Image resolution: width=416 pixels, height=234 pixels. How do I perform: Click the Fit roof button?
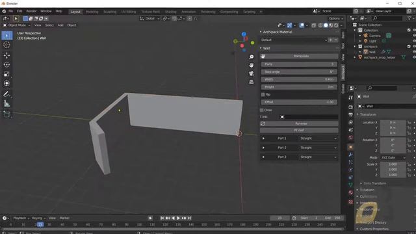point(299,130)
